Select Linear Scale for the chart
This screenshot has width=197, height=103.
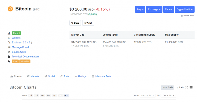[x=167, y=87]
